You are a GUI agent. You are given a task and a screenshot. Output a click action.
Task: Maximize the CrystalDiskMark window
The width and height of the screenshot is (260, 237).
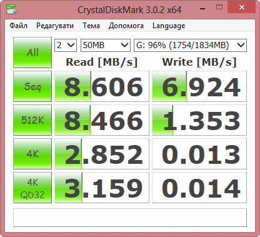[219, 8]
